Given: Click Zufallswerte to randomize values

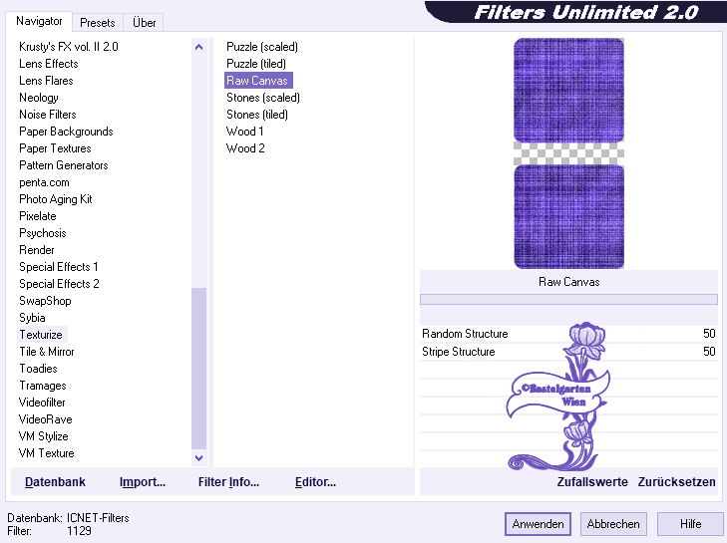Looking at the screenshot, I should coord(592,482).
